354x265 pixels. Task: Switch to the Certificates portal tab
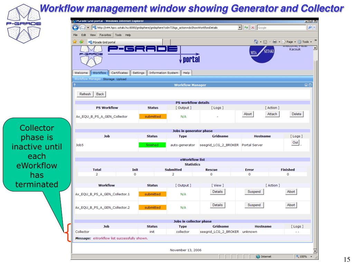coord(119,73)
